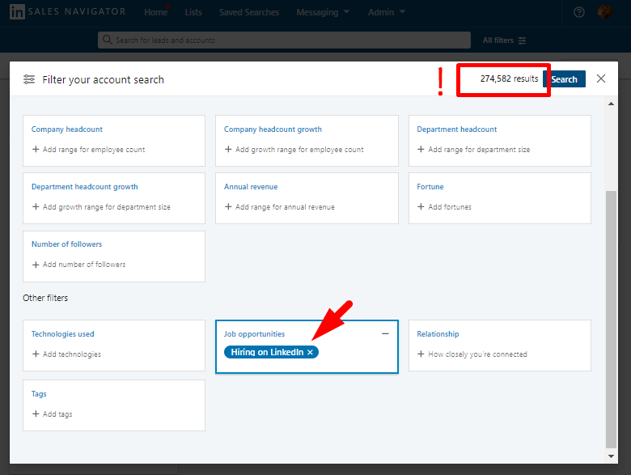Click Add technologies text
This screenshot has width=631, height=475.
pos(72,354)
